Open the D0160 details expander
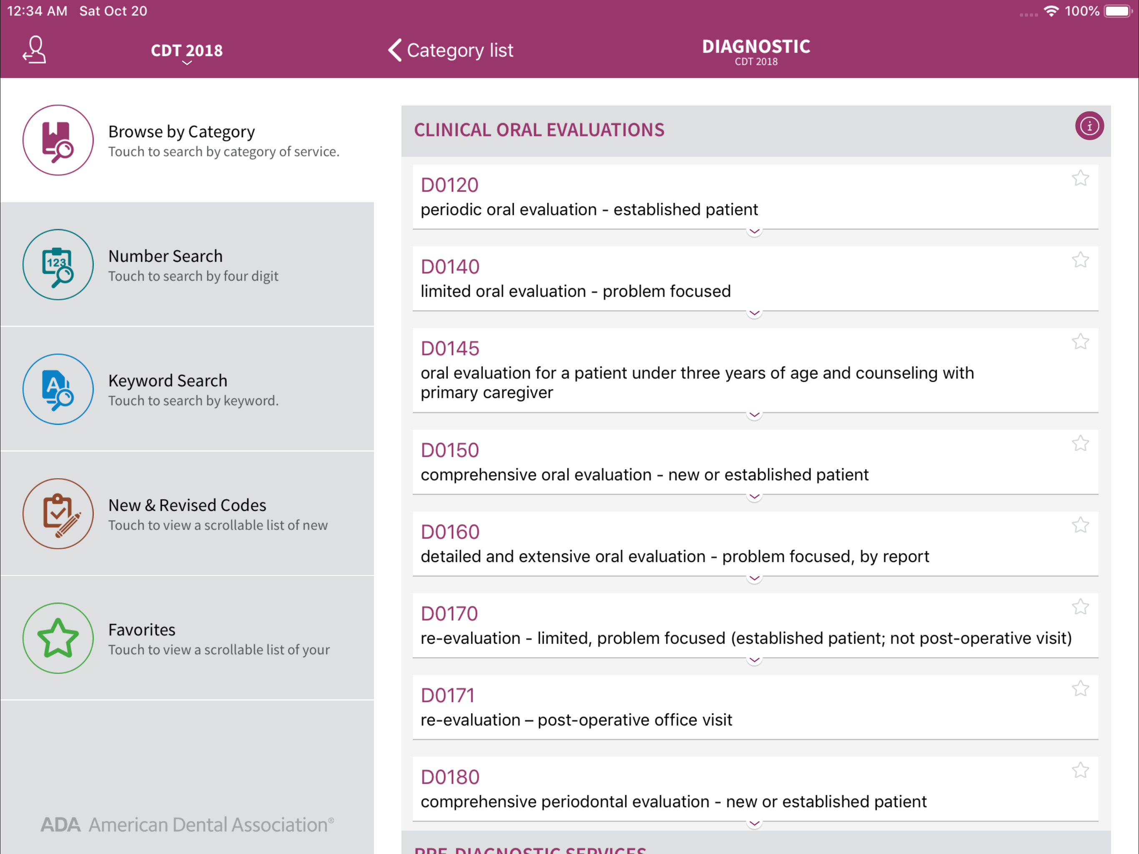 [x=754, y=579]
